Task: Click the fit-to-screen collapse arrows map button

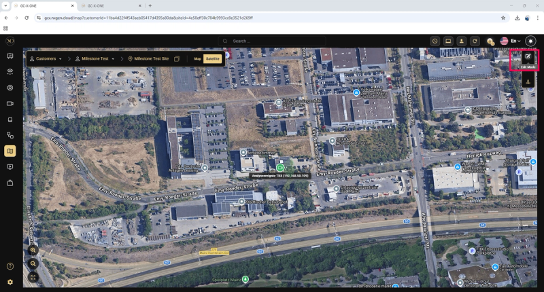Action: [33, 277]
